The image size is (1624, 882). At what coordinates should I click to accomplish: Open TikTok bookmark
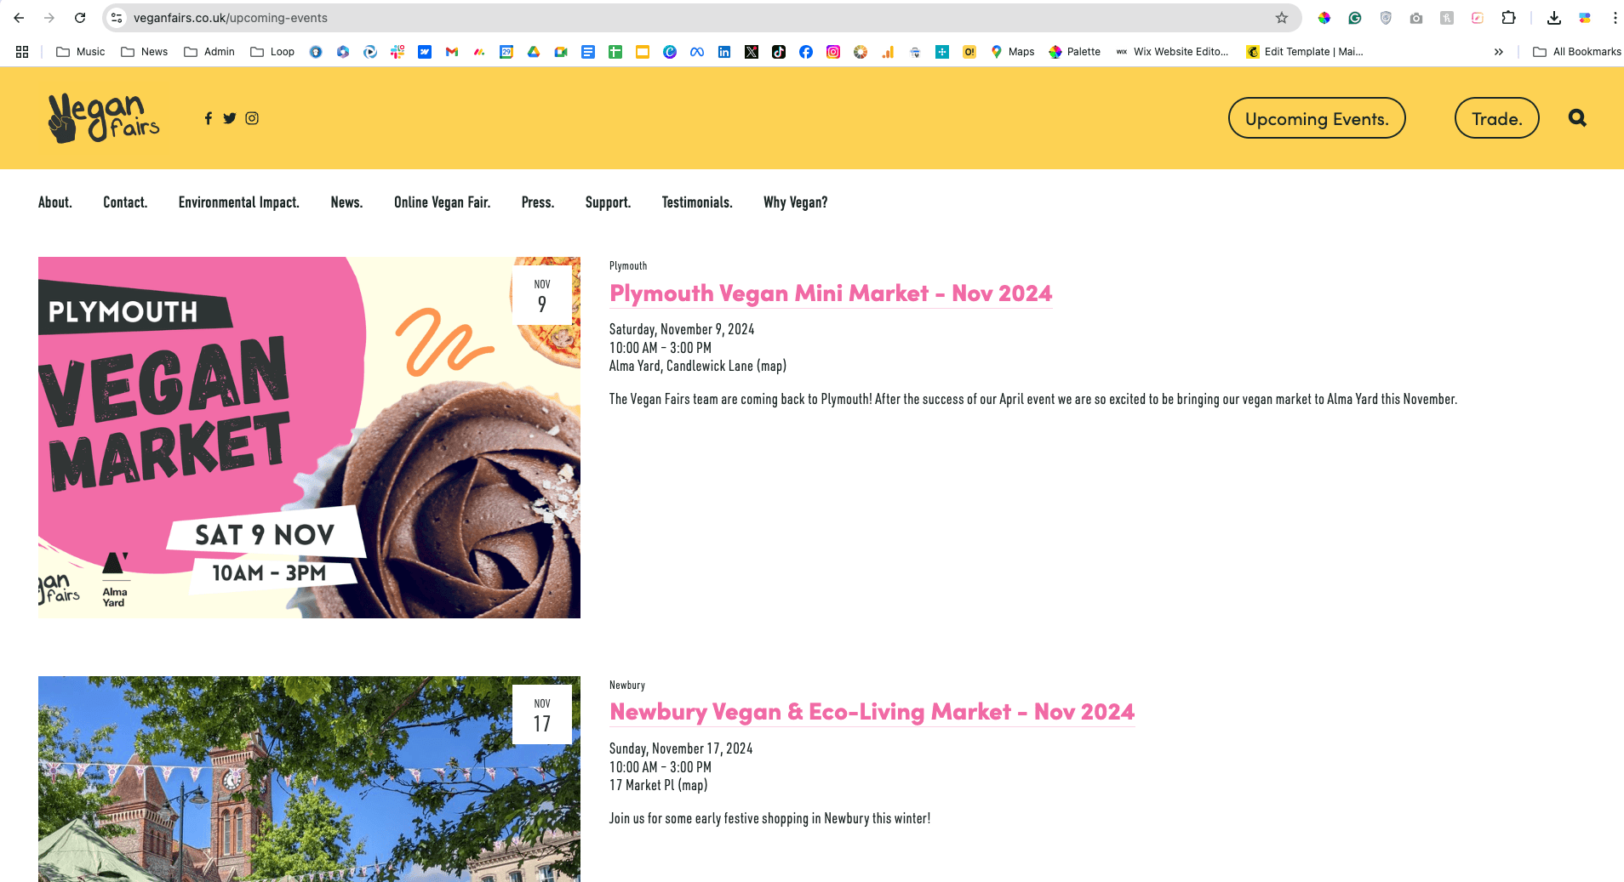pos(779,52)
